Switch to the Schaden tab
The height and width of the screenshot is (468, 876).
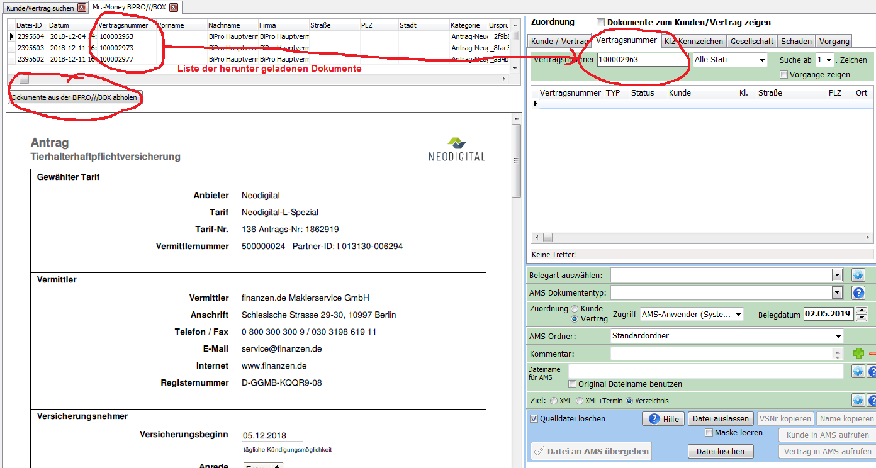coord(796,42)
